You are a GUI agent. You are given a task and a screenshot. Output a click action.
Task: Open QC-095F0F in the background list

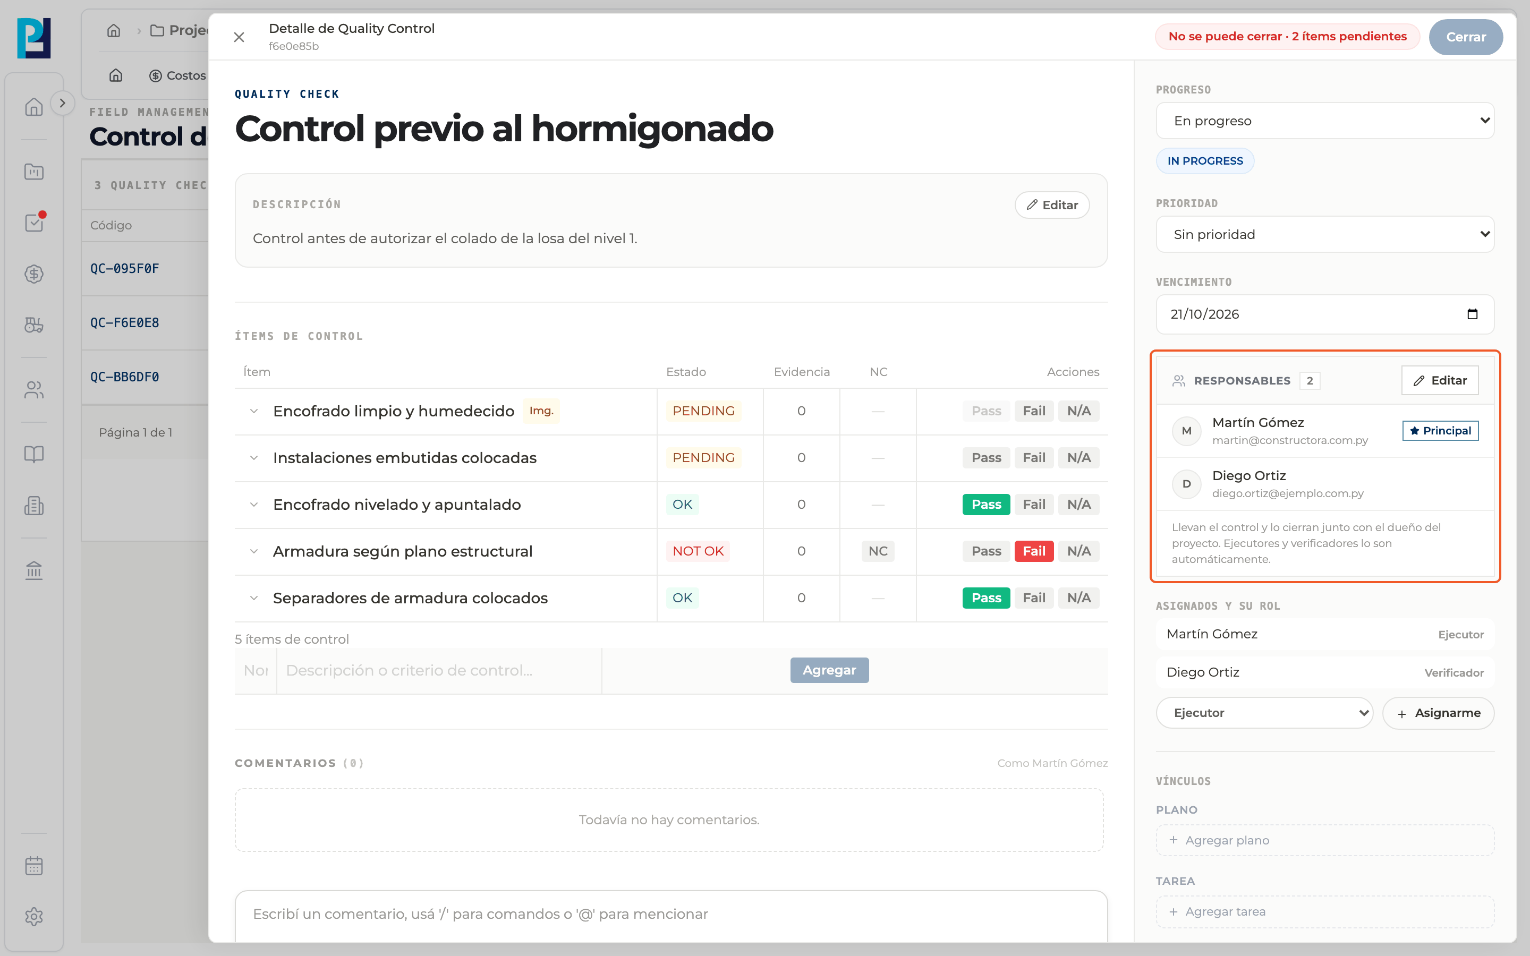pyautogui.click(x=124, y=269)
